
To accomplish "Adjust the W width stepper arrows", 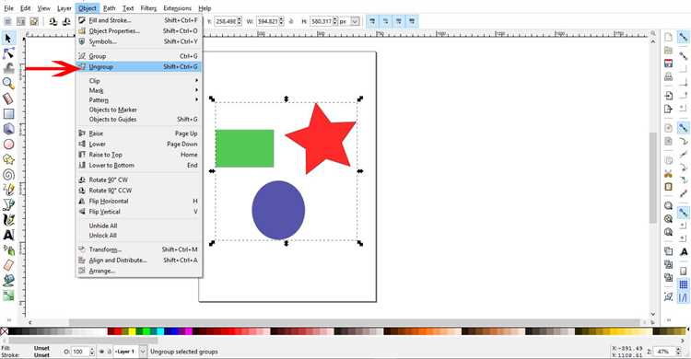I will click(281, 21).
